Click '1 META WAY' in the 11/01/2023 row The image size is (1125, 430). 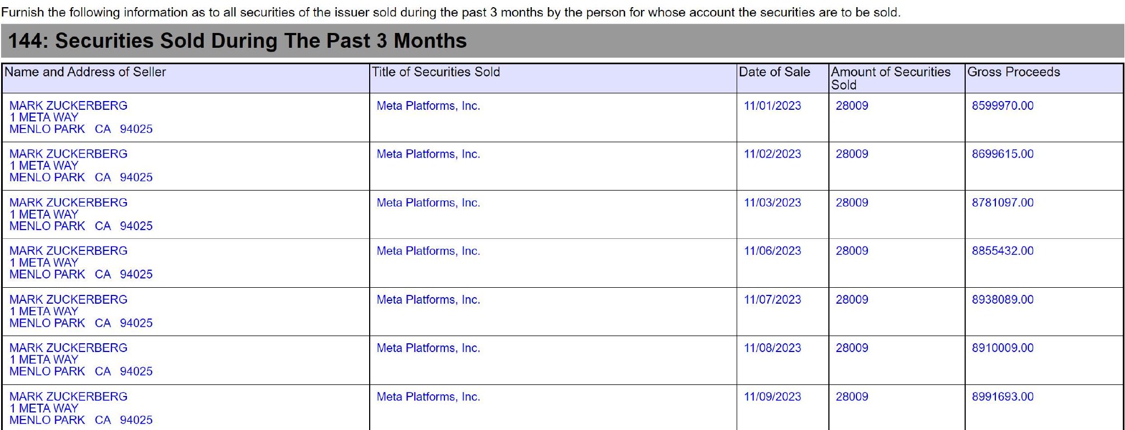coord(44,118)
